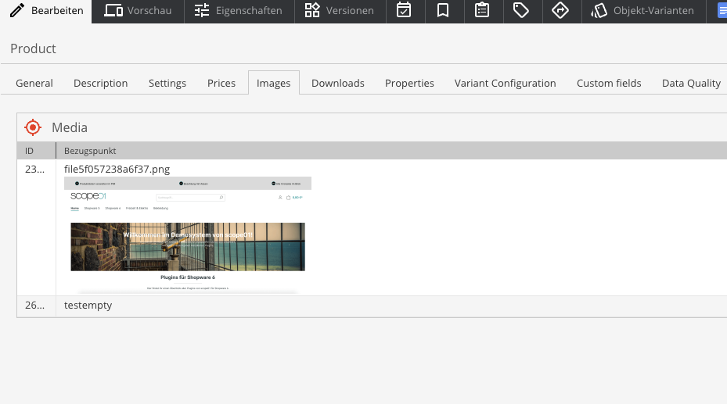
Task: Click the file5f057238a6f37.png filename
Action: coord(117,170)
